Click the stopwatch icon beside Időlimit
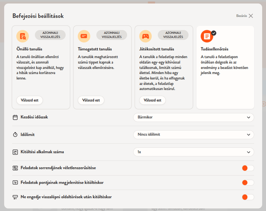266x211 pixels. [15, 135]
